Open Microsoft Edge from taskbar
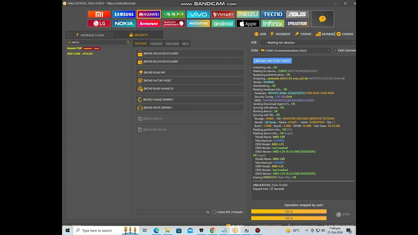 (156, 230)
